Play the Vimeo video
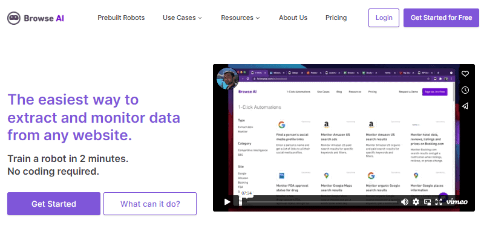This screenshot has width=484, height=246. (227, 202)
